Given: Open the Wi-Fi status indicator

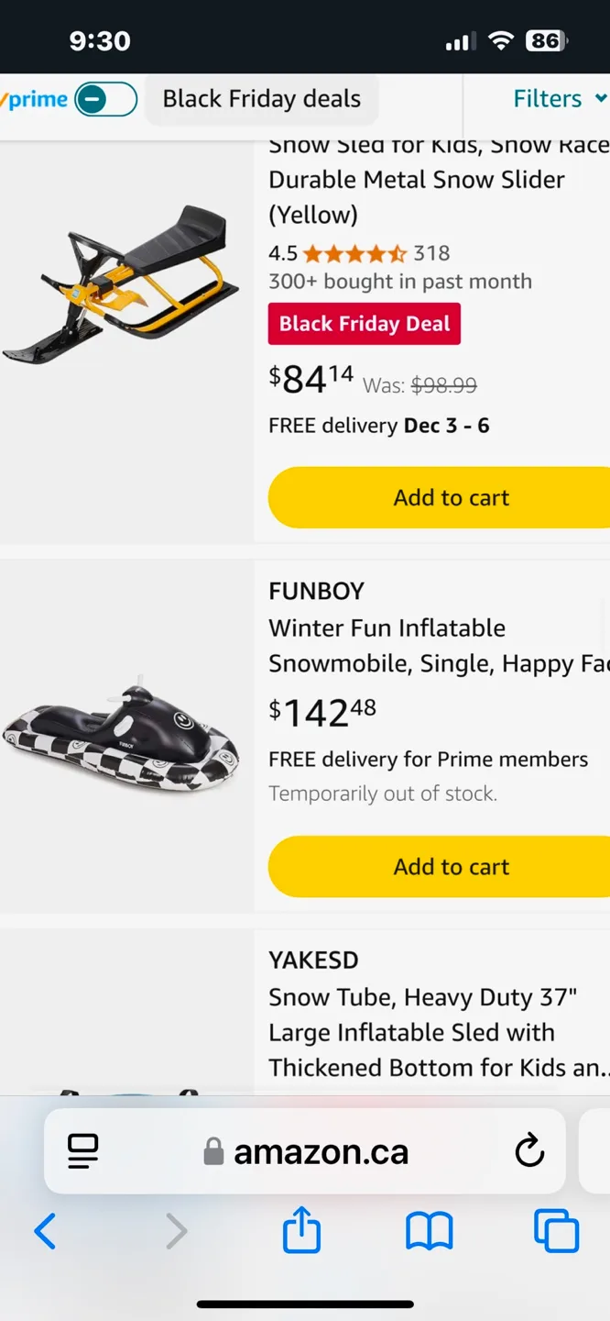Looking at the screenshot, I should pyautogui.click(x=500, y=40).
